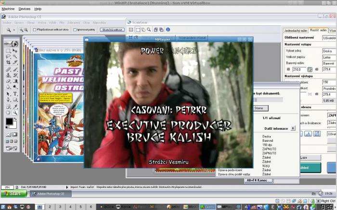Click the Storno button in scanning dialog
Viewport: 337px width, 210px height.
coord(261,108)
